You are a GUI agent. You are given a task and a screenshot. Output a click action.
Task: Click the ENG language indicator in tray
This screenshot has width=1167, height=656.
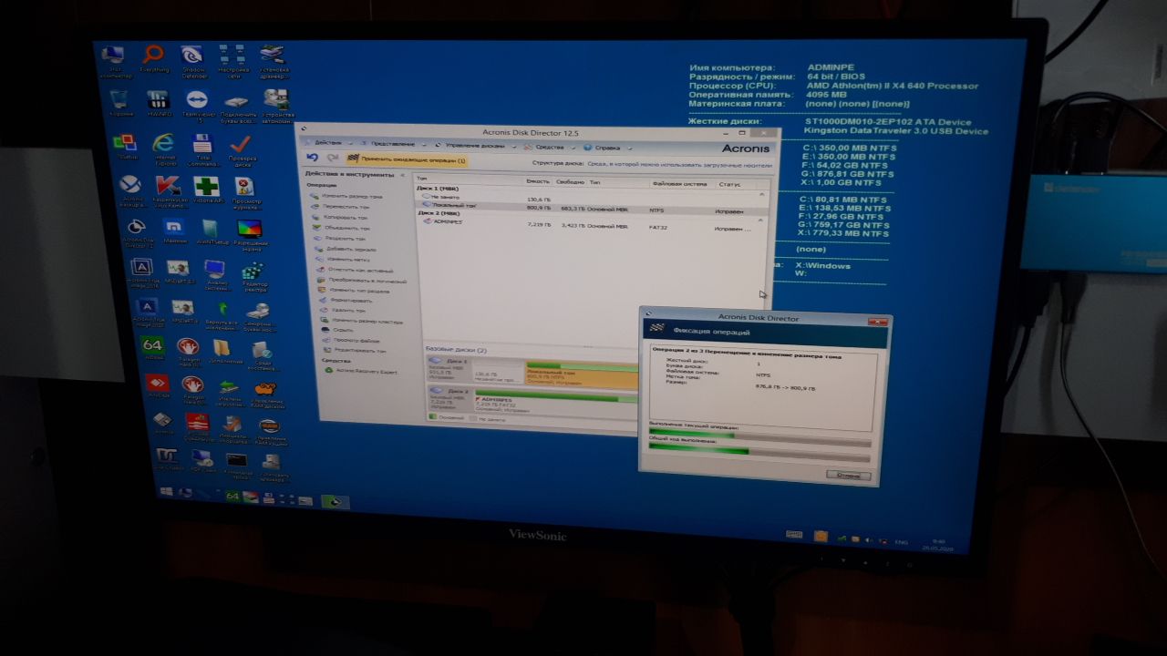pos(900,542)
